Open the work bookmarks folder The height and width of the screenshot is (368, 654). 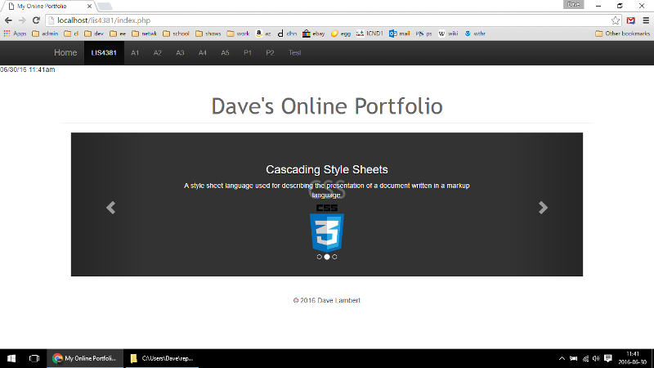(238, 34)
